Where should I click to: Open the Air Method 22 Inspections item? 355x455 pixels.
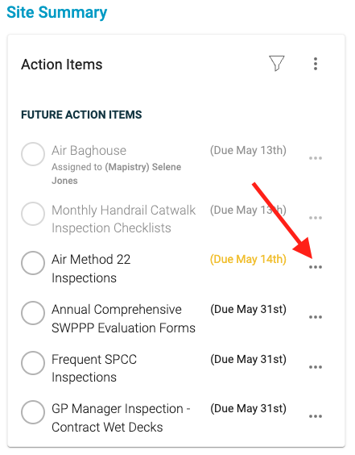tap(91, 269)
